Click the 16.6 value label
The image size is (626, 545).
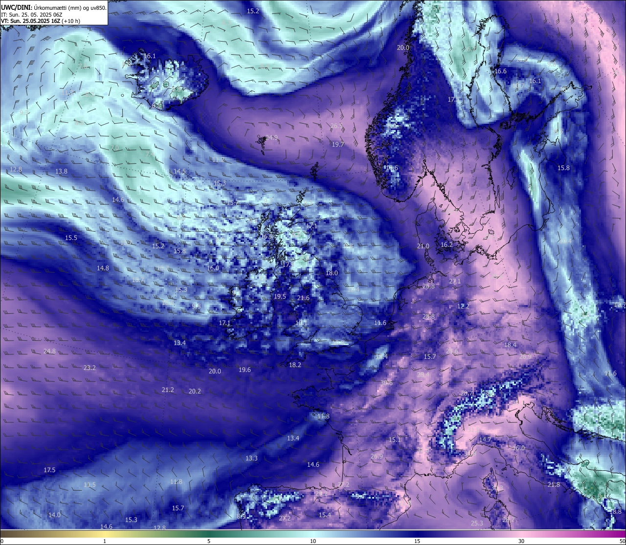pyautogui.click(x=500, y=71)
